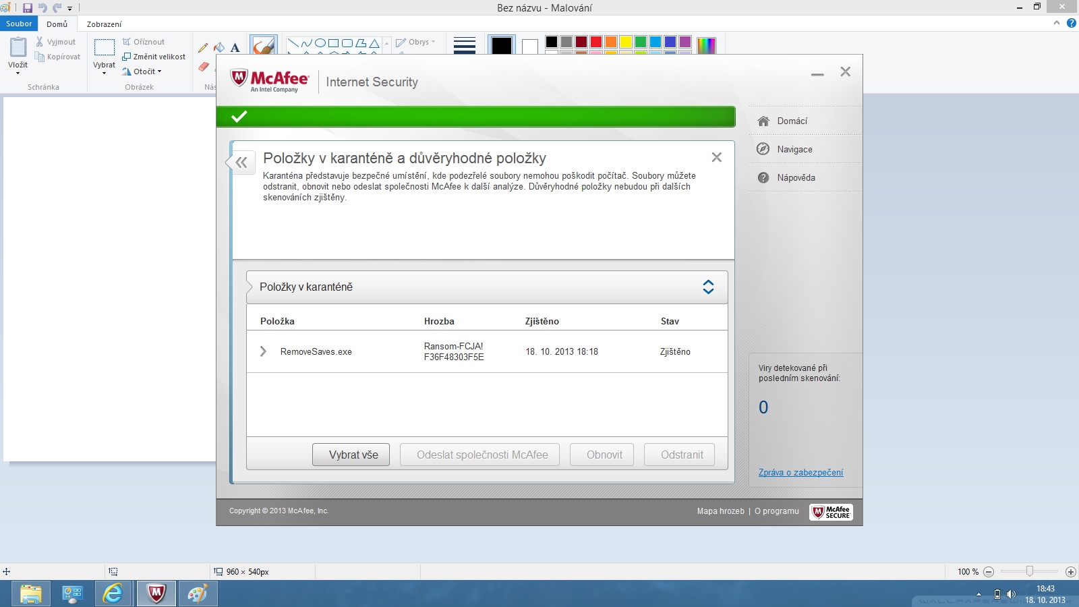
Task: Choose the red swatch in Paint's palette
Action: pos(596,42)
